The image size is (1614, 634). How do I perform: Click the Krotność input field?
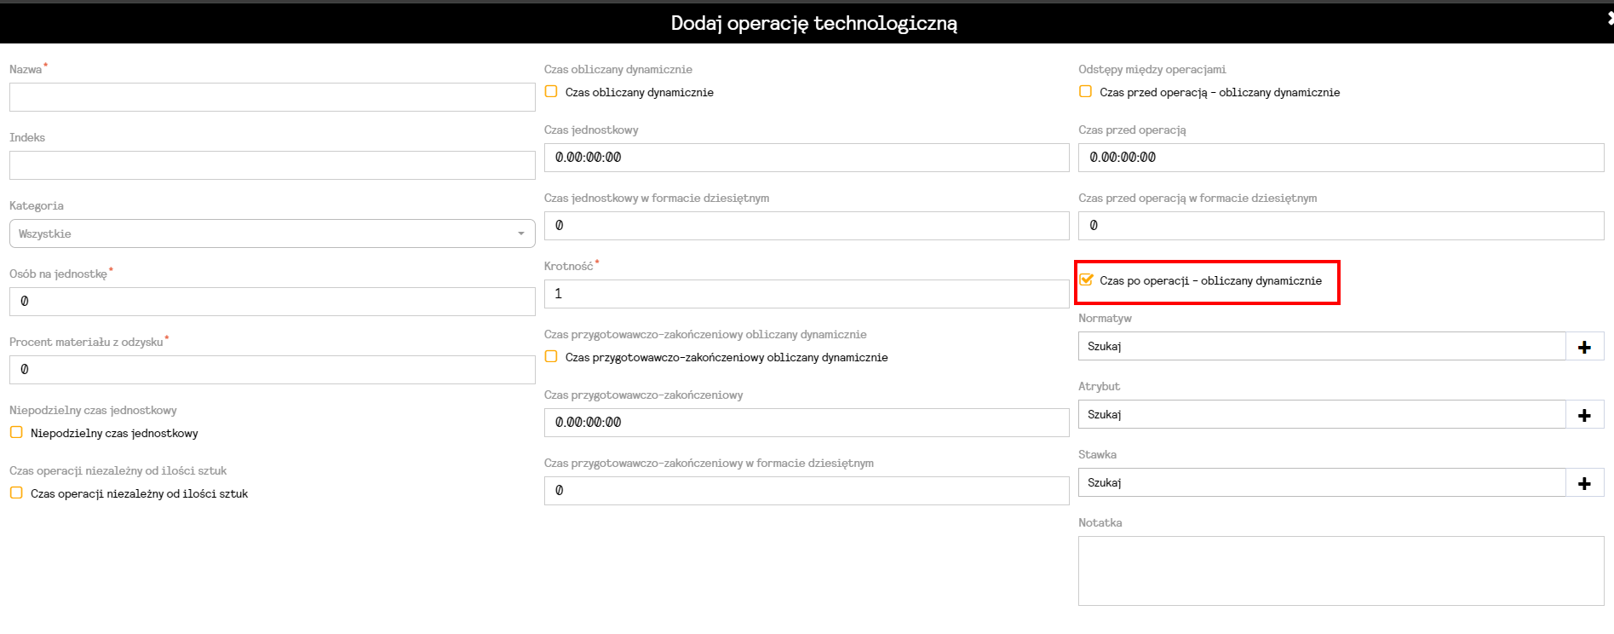tap(806, 294)
